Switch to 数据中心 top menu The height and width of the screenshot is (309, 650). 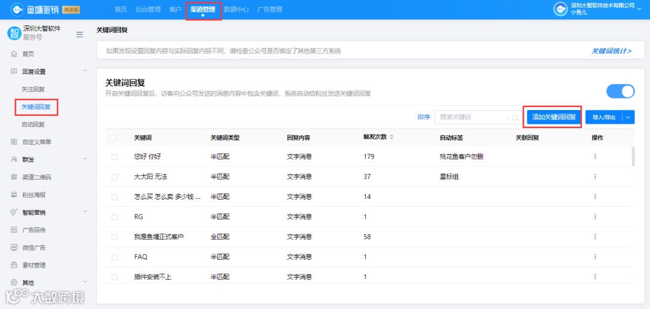click(x=237, y=9)
